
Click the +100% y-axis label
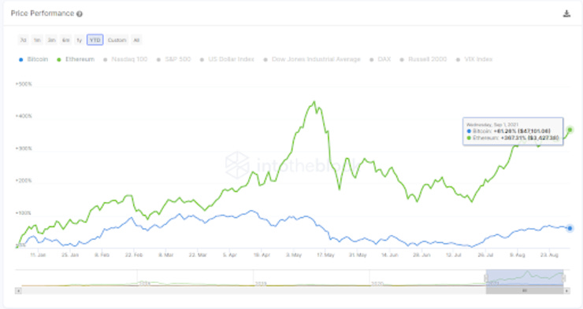click(x=24, y=213)
